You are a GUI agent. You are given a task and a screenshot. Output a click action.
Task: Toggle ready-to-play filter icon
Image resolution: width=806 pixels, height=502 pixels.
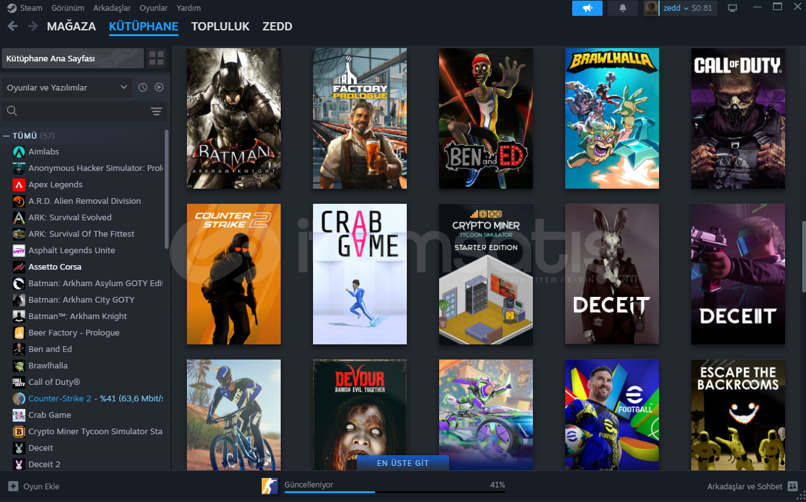159,87
